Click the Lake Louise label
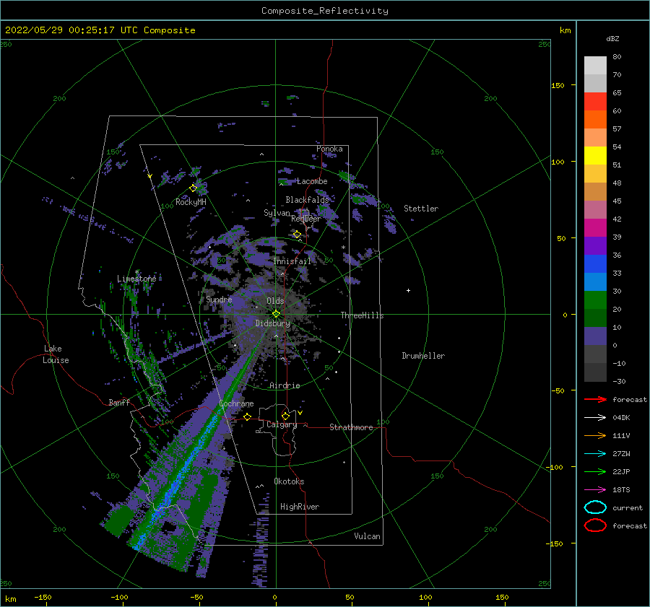650x607 pixels. click(56, 354)
